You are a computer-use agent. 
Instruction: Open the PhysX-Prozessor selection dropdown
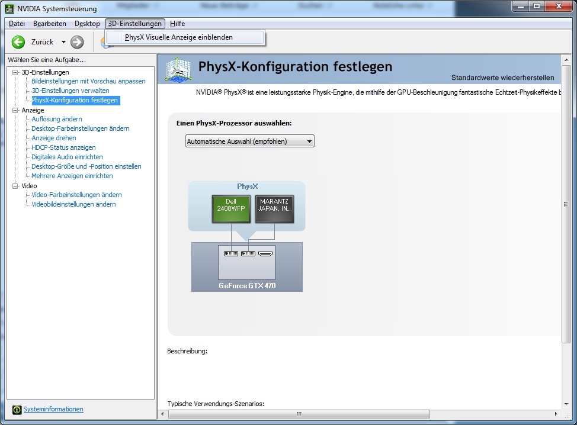(250, 141)
